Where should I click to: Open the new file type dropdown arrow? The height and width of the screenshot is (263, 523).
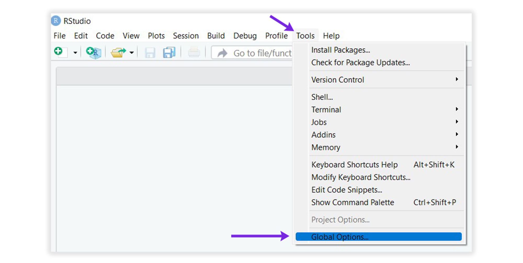pyautogui.click(x=75, y=53)
